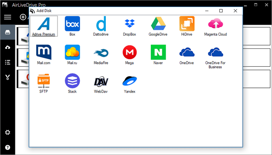This screenshot has height=155, width=272.
Task: Open the settings gear in sidebar
Action: coord(8,132)
